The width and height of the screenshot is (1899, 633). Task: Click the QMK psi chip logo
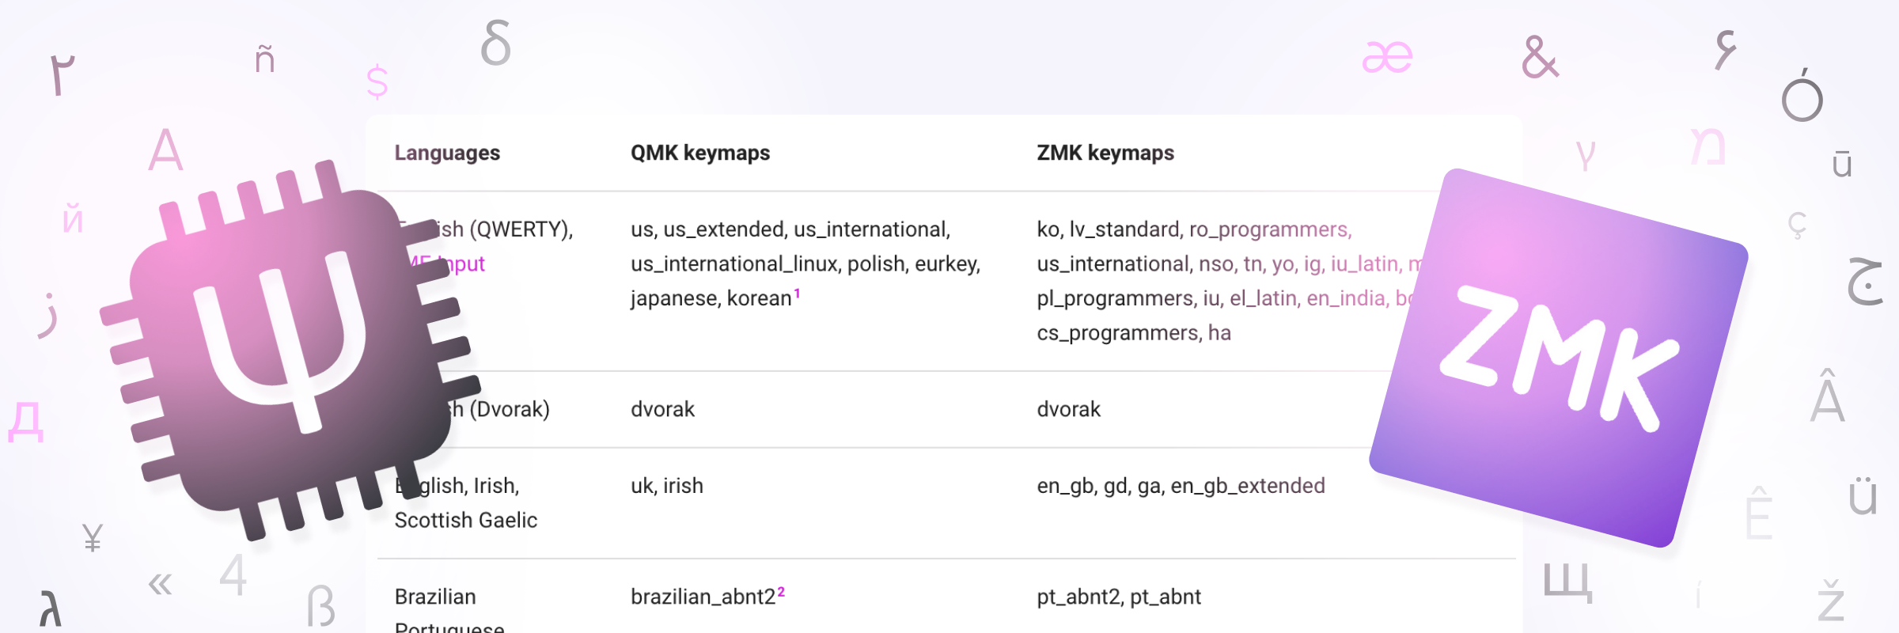290,351
